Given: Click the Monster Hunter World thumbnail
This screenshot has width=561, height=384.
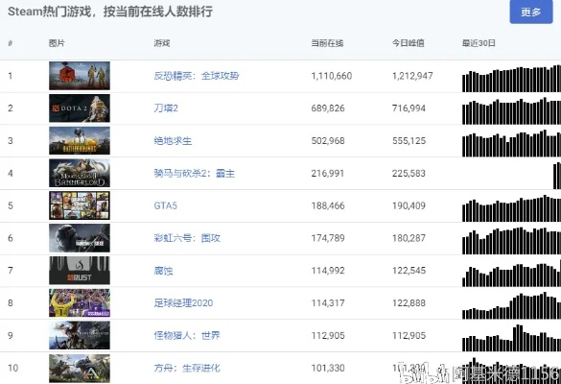Looking at the screenshot, I should [80, 335].
